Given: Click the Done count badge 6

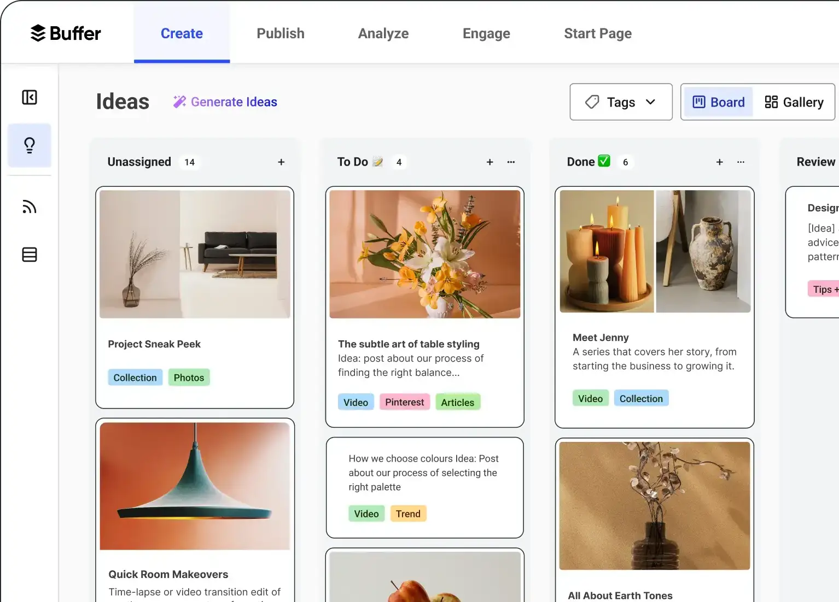Looking at the screenshot, I should [625, 162].
